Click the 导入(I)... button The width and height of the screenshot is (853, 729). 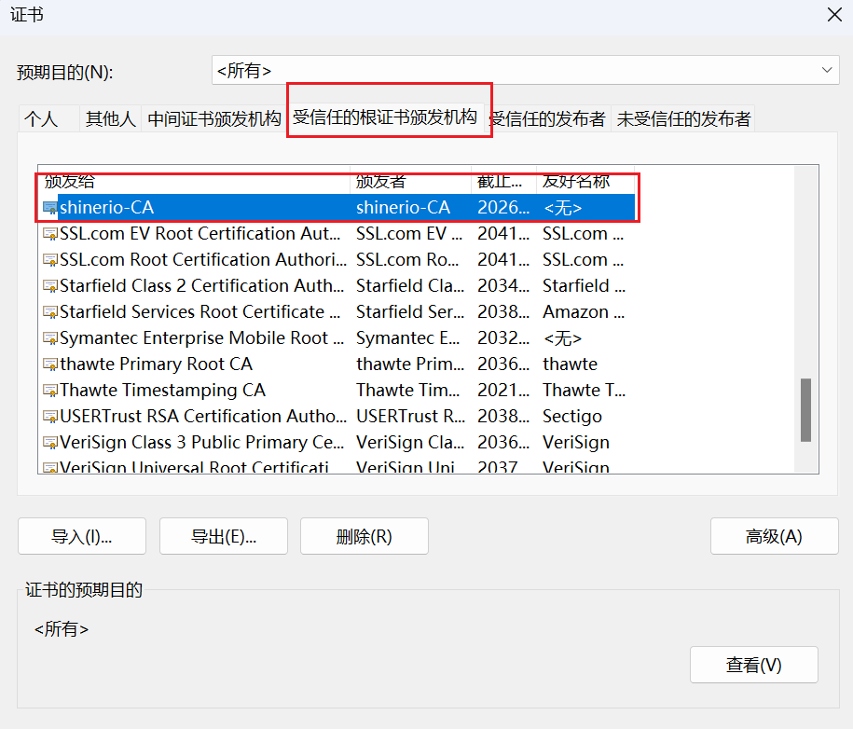tap(82, 536)
